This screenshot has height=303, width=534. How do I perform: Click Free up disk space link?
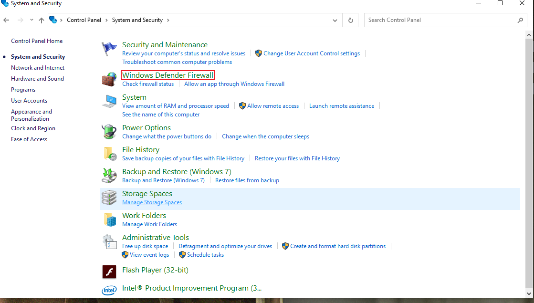[145, 246]
